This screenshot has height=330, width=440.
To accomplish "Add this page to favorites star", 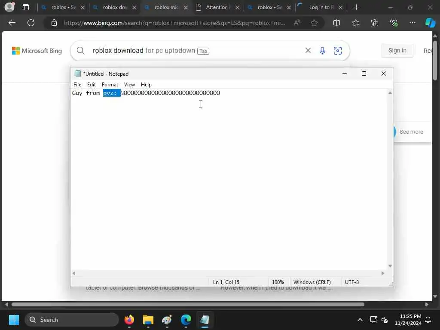I will click(314, 23).
